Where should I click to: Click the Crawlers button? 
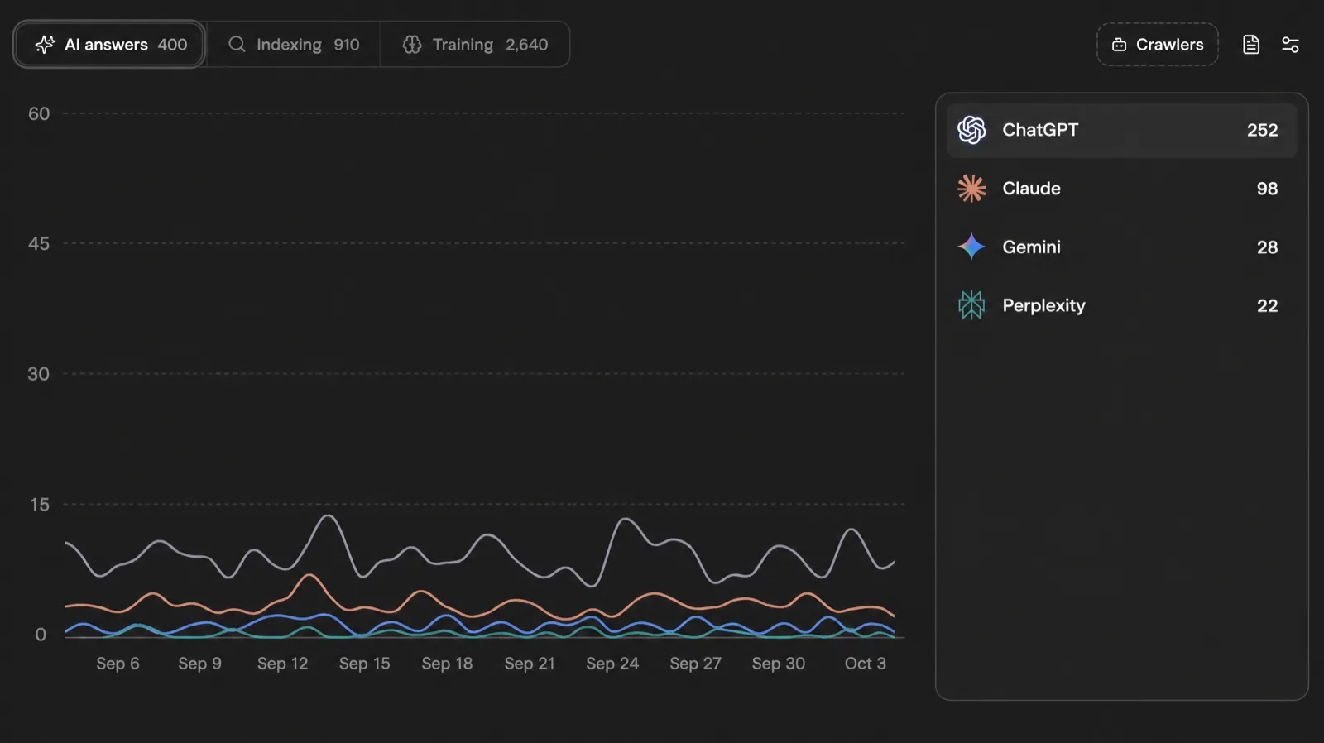tap(1158, 45)
